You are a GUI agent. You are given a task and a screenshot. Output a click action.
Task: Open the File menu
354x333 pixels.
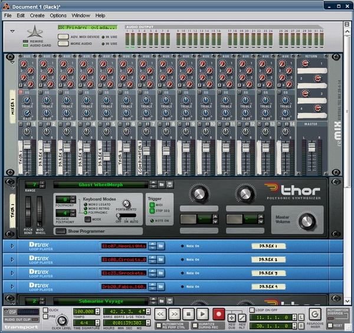pos(8,15)
